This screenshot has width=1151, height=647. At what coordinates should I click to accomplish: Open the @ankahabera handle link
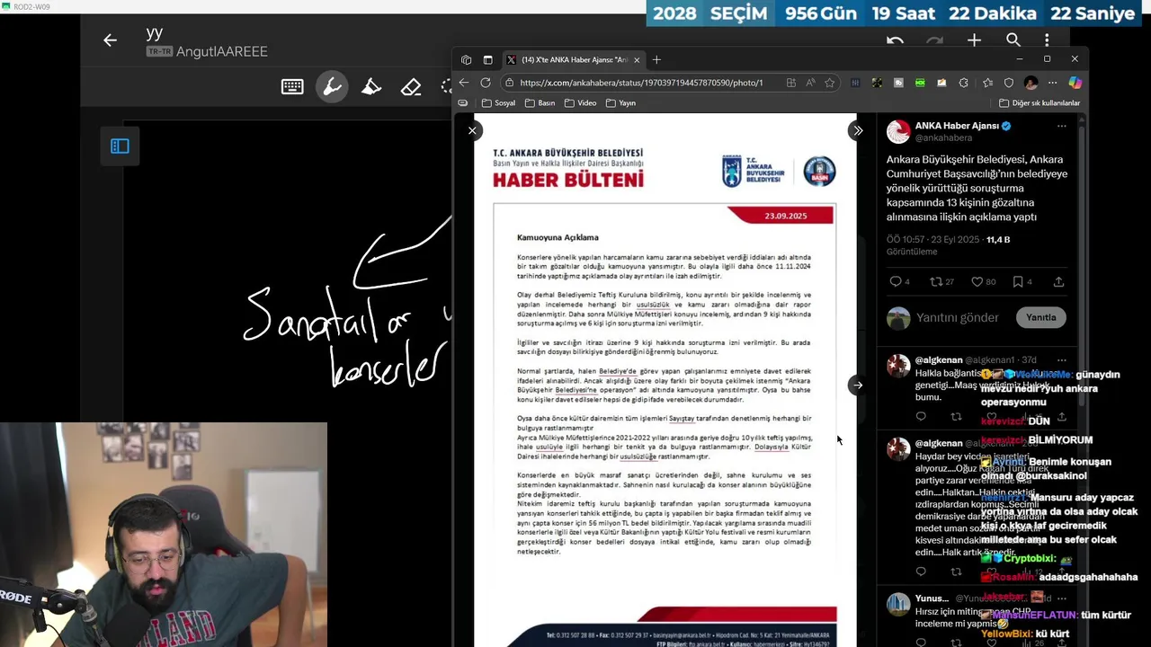tap(943, 138)
